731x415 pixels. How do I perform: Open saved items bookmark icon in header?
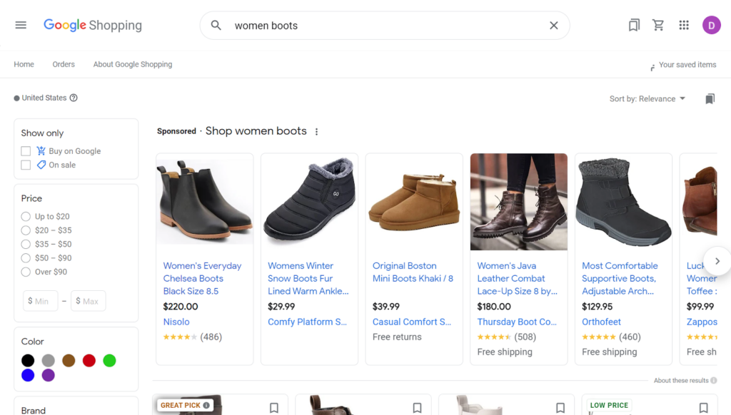click(x=634, y=25)
